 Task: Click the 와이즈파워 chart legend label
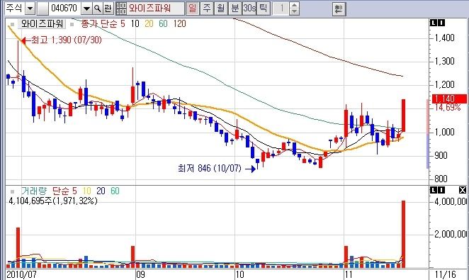coord(42,23)
